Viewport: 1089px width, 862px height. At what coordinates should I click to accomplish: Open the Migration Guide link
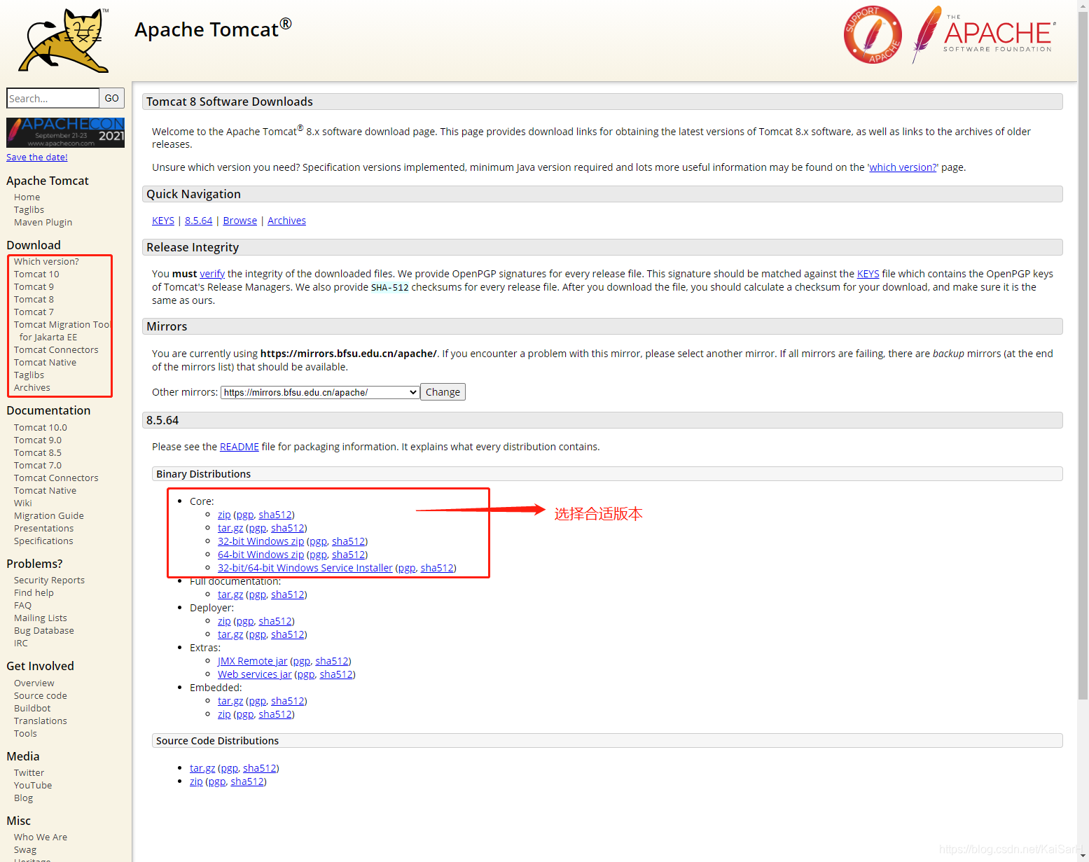(49, 515)
